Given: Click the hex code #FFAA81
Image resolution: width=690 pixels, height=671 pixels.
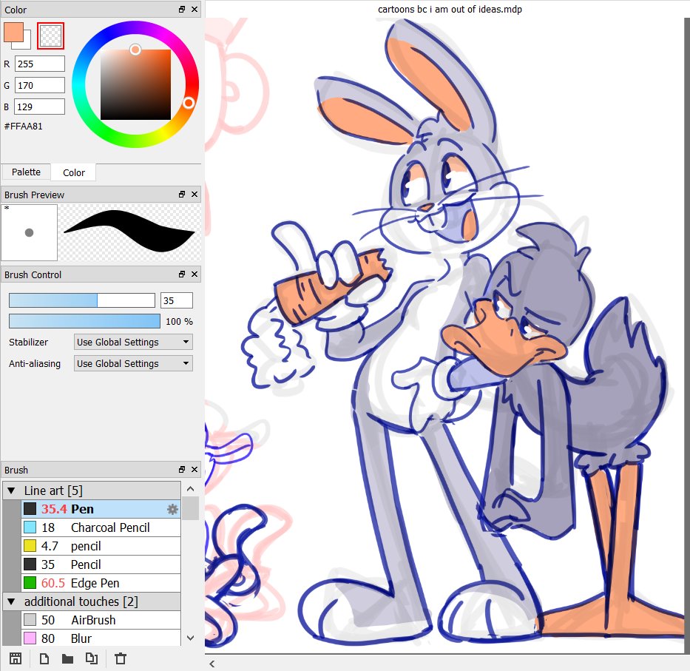Looking at the screenshot, I should click(x=24, y=127).
